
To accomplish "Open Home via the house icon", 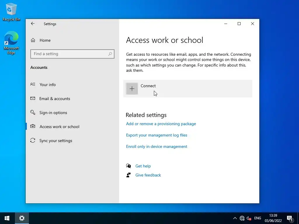I will (33, 40).
